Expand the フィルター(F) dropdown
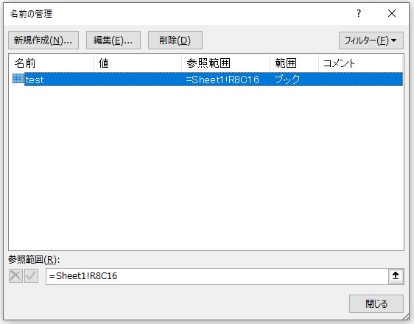This screenshot has height=324, width=414. (x=371, y=40)
